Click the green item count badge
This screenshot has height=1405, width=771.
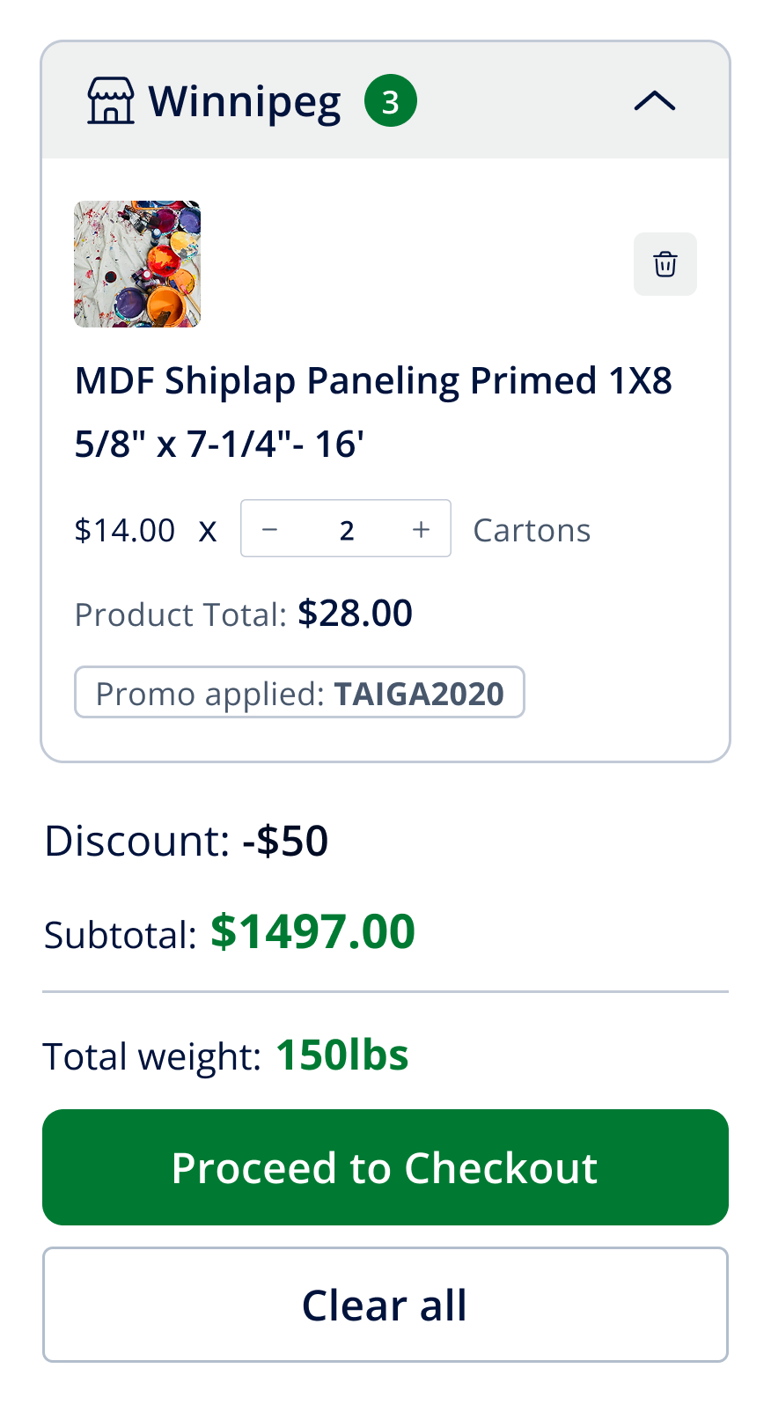390,101
